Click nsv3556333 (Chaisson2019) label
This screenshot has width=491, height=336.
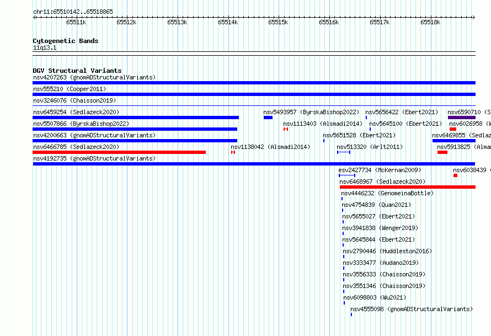click(x=384, y=274)
